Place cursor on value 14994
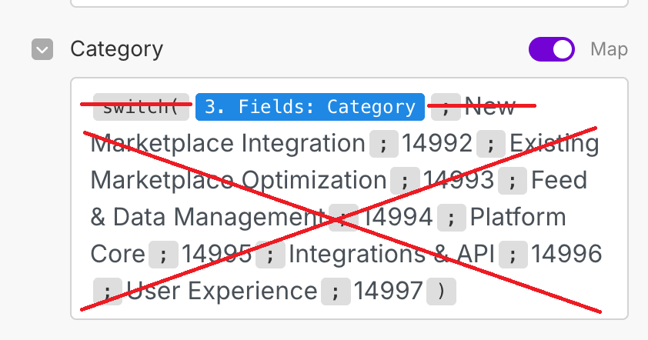This screenshot has height=340, width=648. coord(399,217)
